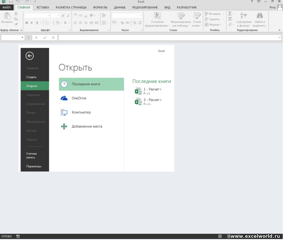Click the AutoSum sigma icon
The height and width of the screenshot is (242, 284).
click(x=230, y=14)
